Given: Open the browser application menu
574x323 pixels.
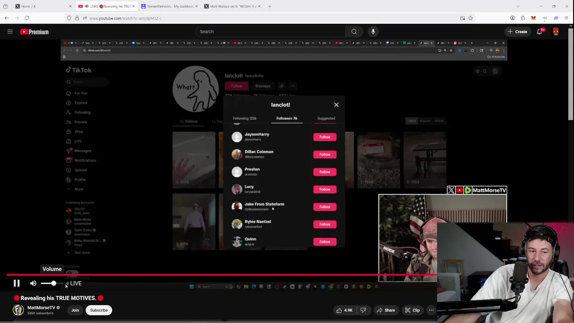Looking at the screenshot, I should (x=567, y=18).
